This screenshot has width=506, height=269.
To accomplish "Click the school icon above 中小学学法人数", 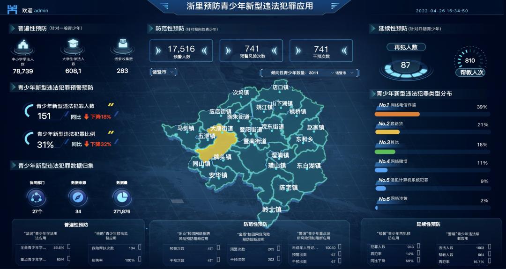I will coord(23,44).
